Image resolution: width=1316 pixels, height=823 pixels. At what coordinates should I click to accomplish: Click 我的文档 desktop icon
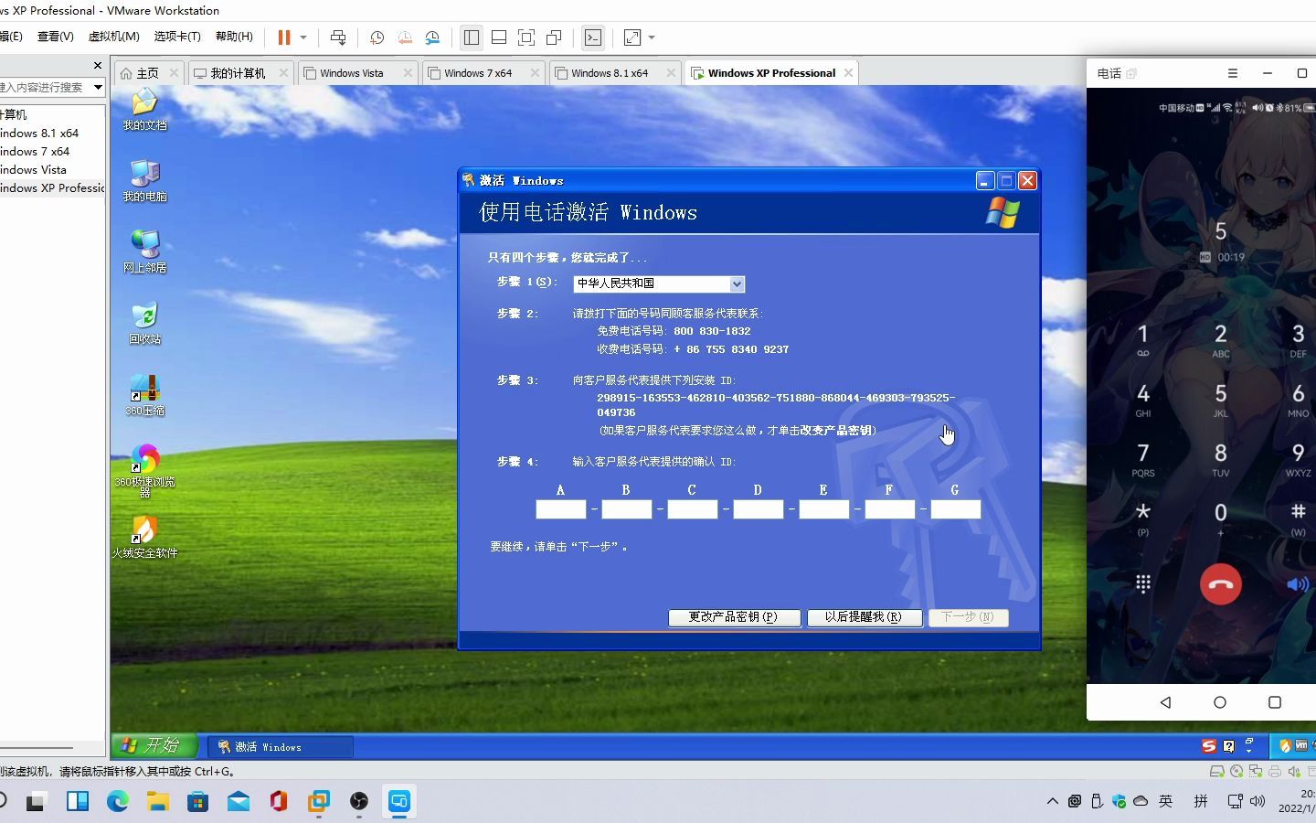point(144,110)
